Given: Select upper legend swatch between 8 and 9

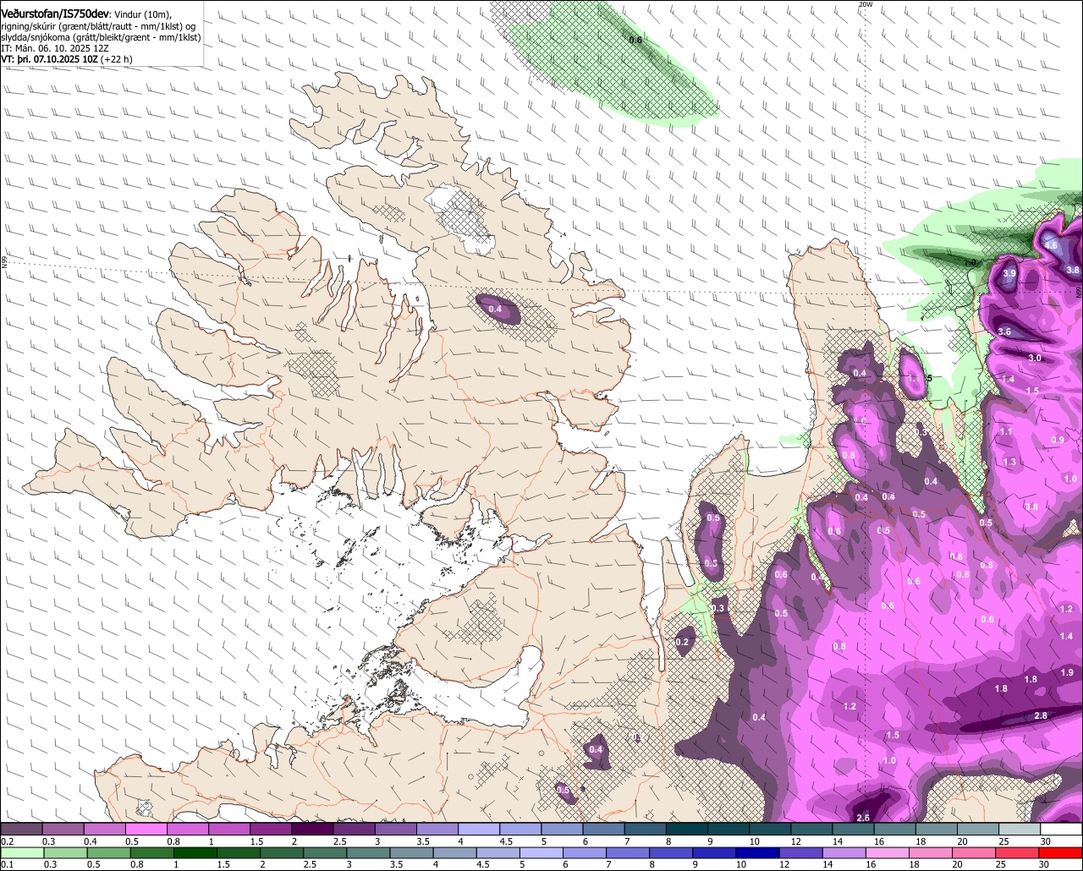Looking at the screenshot, I should [x=687, y=829].
